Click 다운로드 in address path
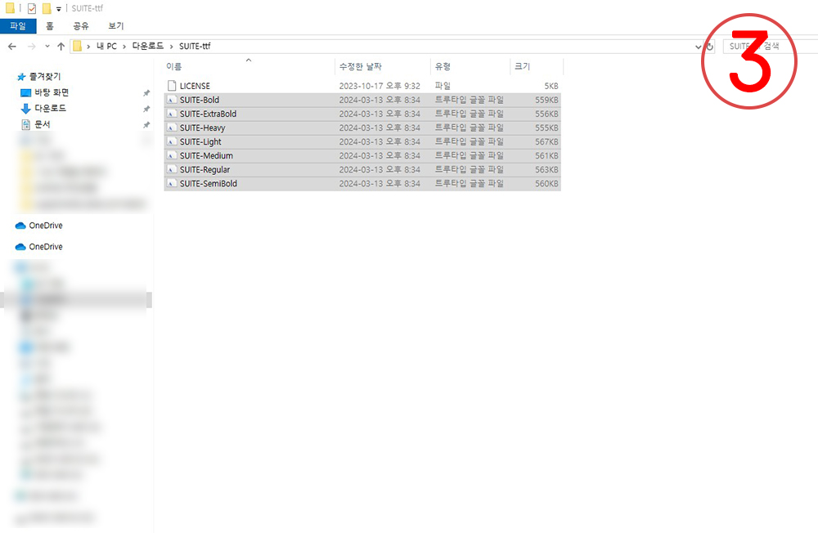Screen dimensions: 818x533 147,47
